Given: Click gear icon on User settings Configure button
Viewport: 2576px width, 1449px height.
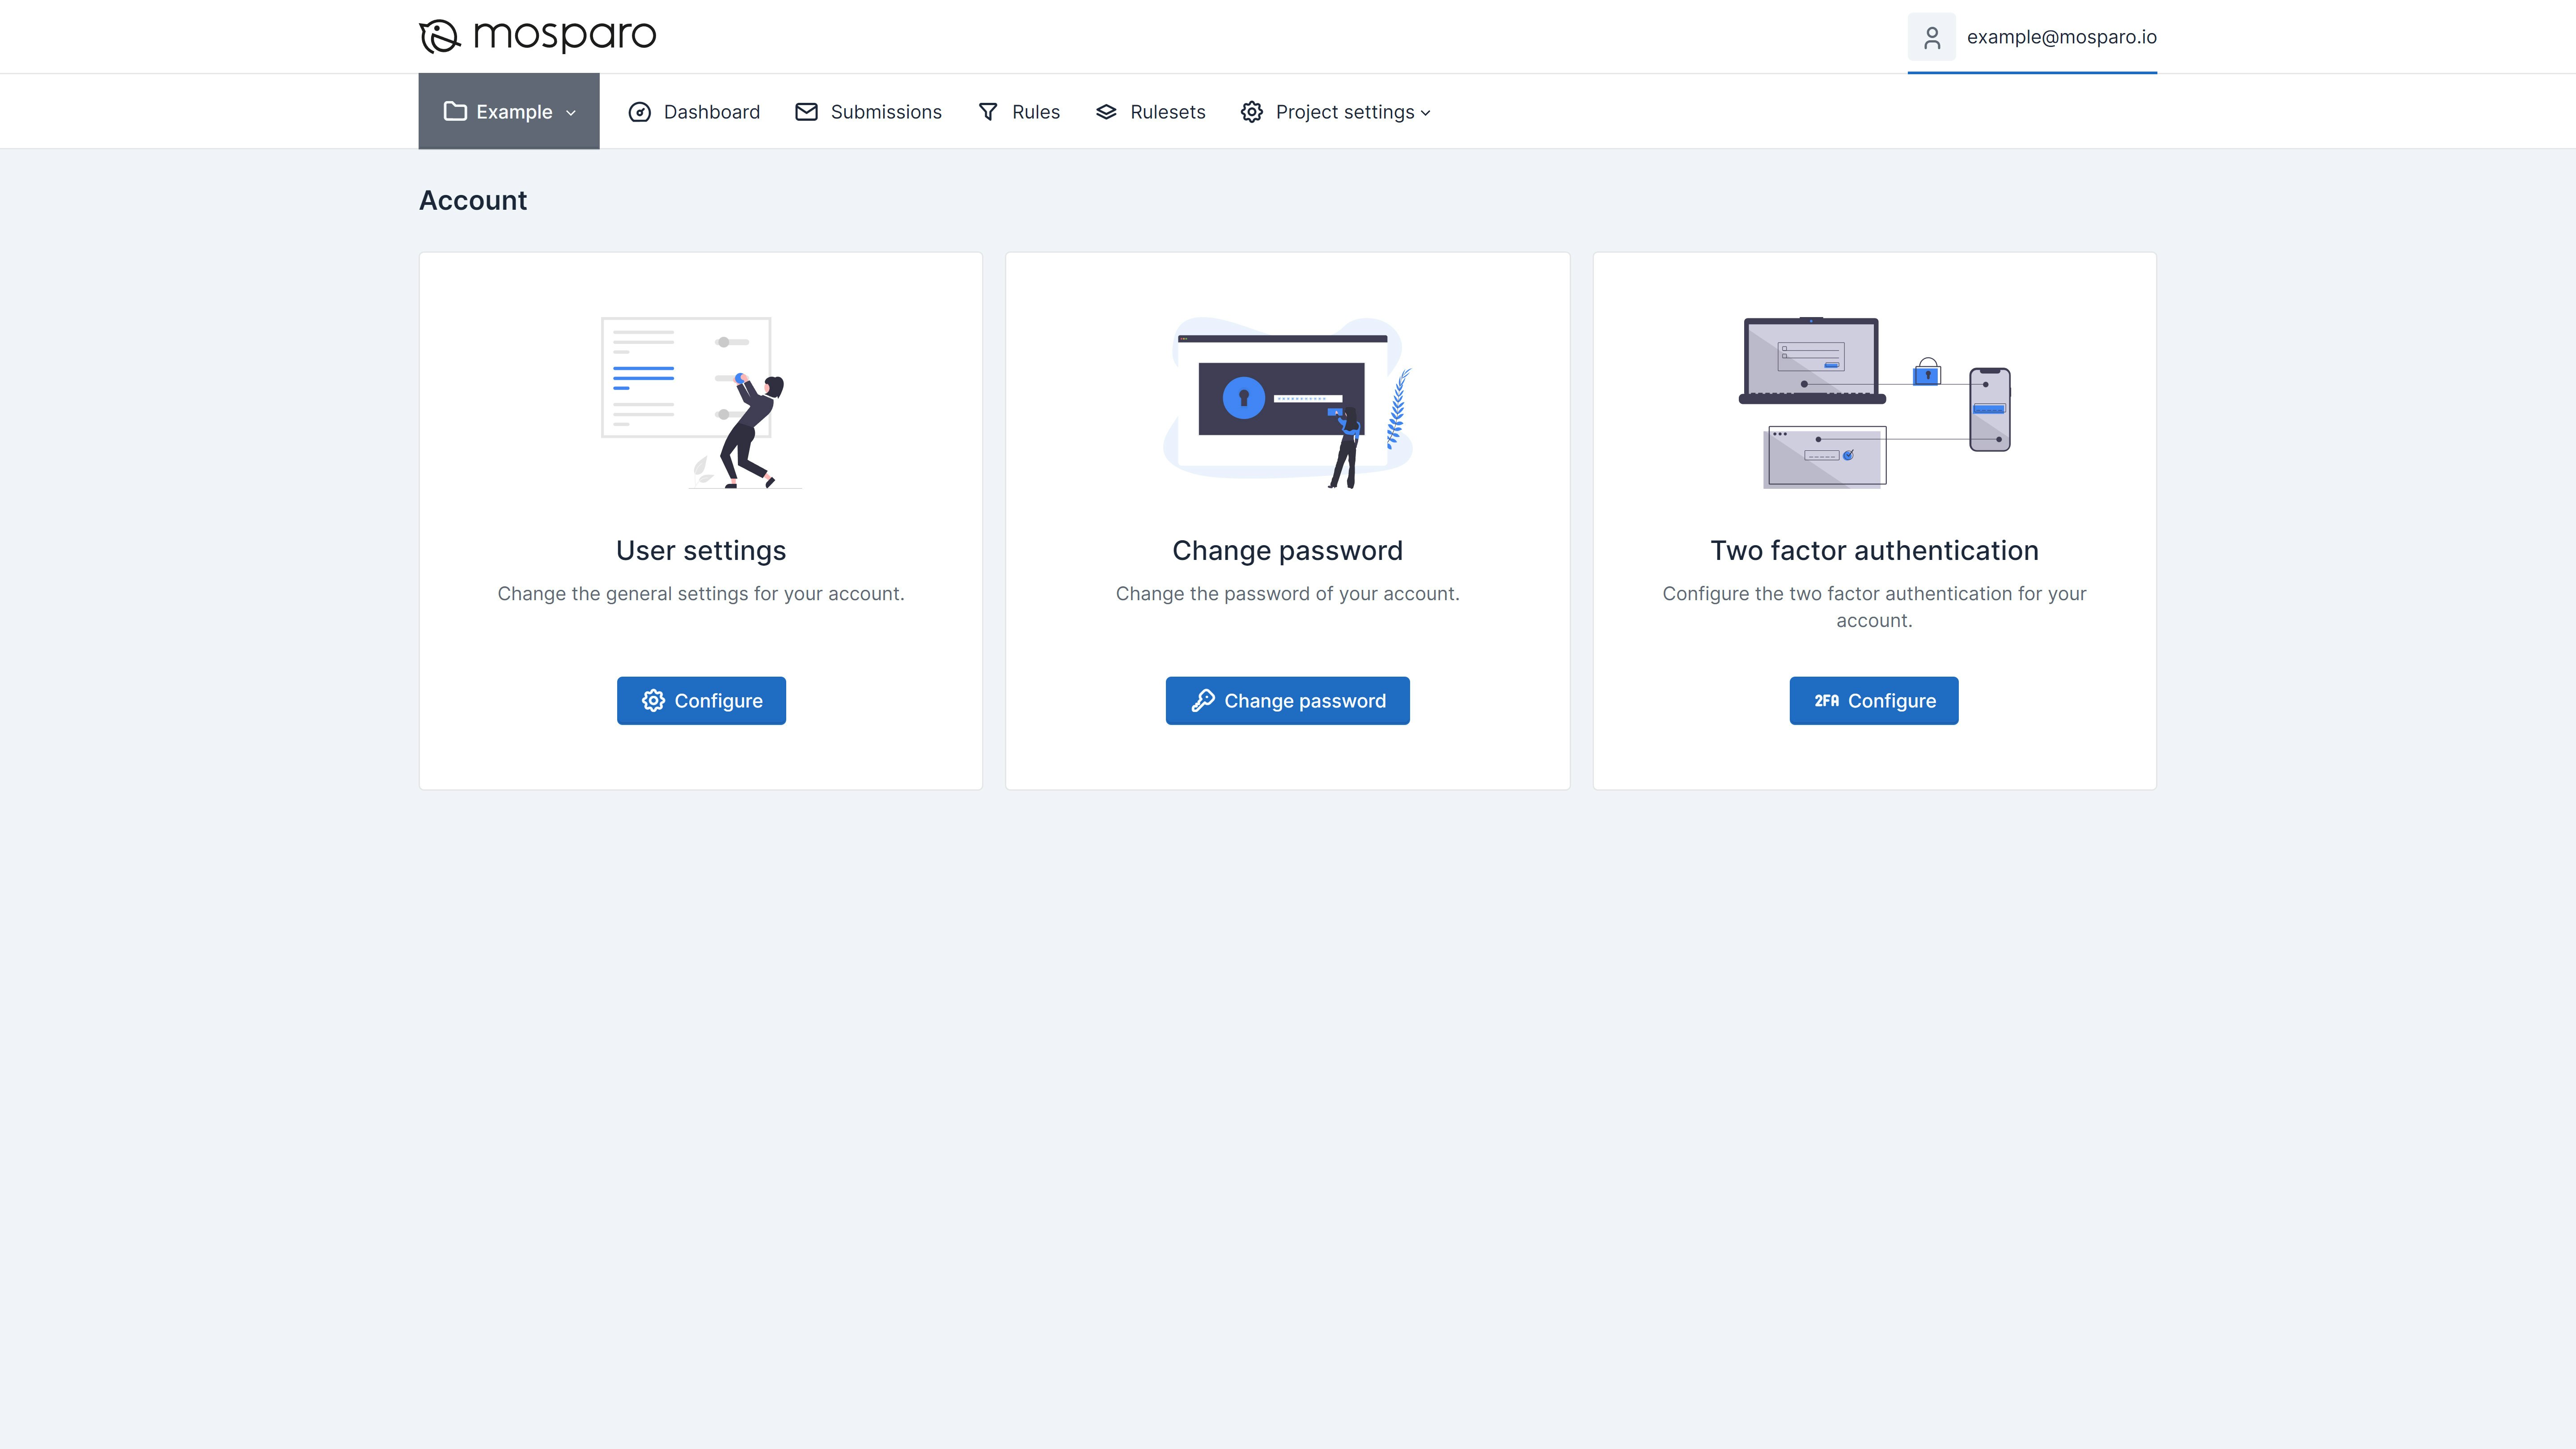Looking at the screenshot, I should (653, 701).
